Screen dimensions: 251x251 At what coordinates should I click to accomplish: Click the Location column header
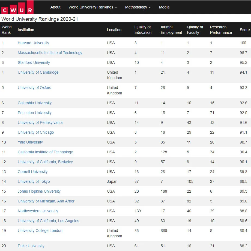pyautogui.click(x=114, y=30)
